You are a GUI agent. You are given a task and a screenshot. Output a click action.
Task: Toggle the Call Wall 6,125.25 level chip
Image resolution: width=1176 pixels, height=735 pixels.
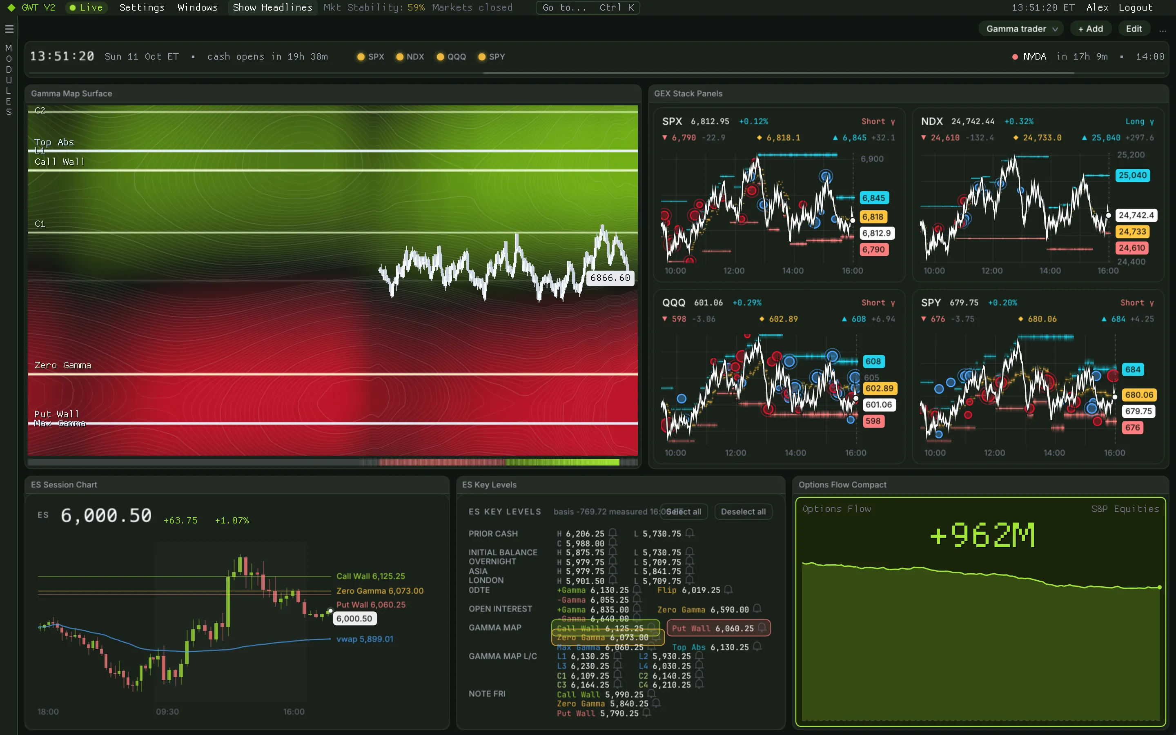point(606,628)
